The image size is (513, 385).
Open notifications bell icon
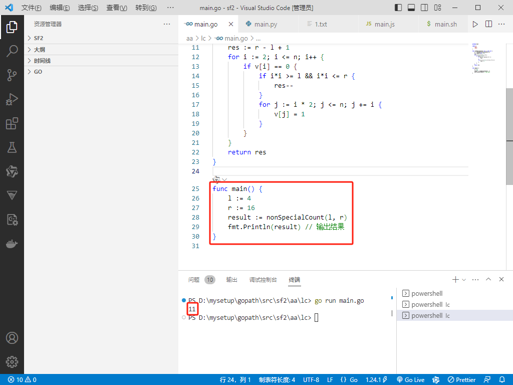pos(502,380)
